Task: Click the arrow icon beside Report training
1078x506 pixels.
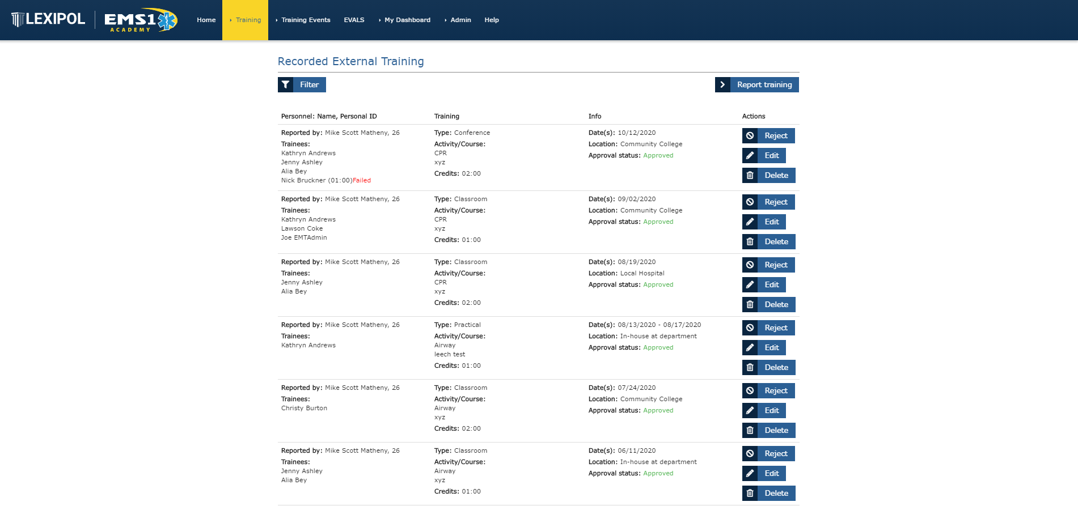Action: [x=722, y=84]
